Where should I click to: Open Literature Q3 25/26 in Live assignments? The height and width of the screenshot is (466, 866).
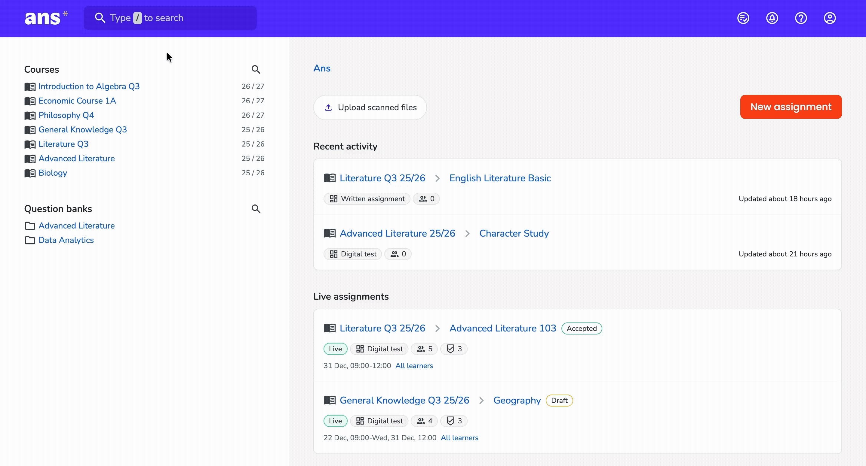(382, 328)
